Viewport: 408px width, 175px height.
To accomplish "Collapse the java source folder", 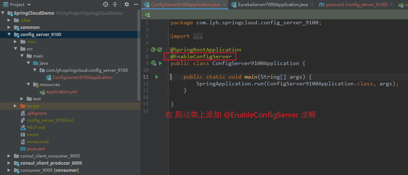I will pyautogui.click(x=28, y=63).
